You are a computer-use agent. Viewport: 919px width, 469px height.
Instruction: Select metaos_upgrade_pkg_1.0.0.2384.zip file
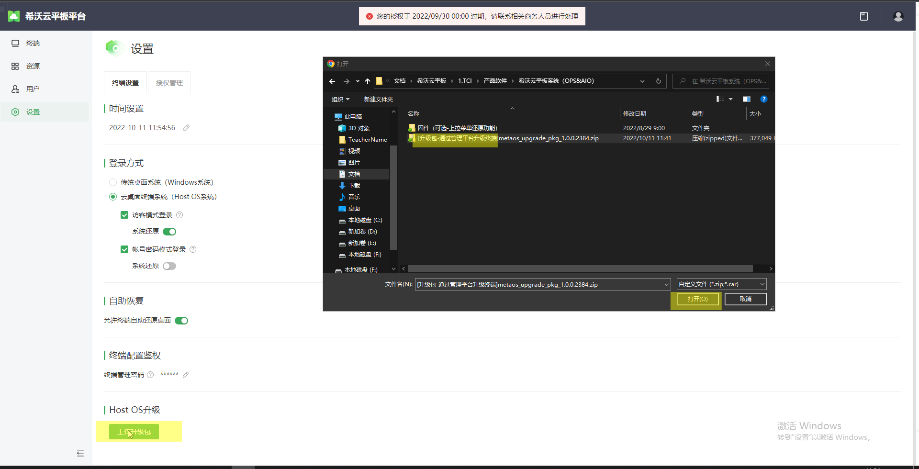(x=590, y=138)
